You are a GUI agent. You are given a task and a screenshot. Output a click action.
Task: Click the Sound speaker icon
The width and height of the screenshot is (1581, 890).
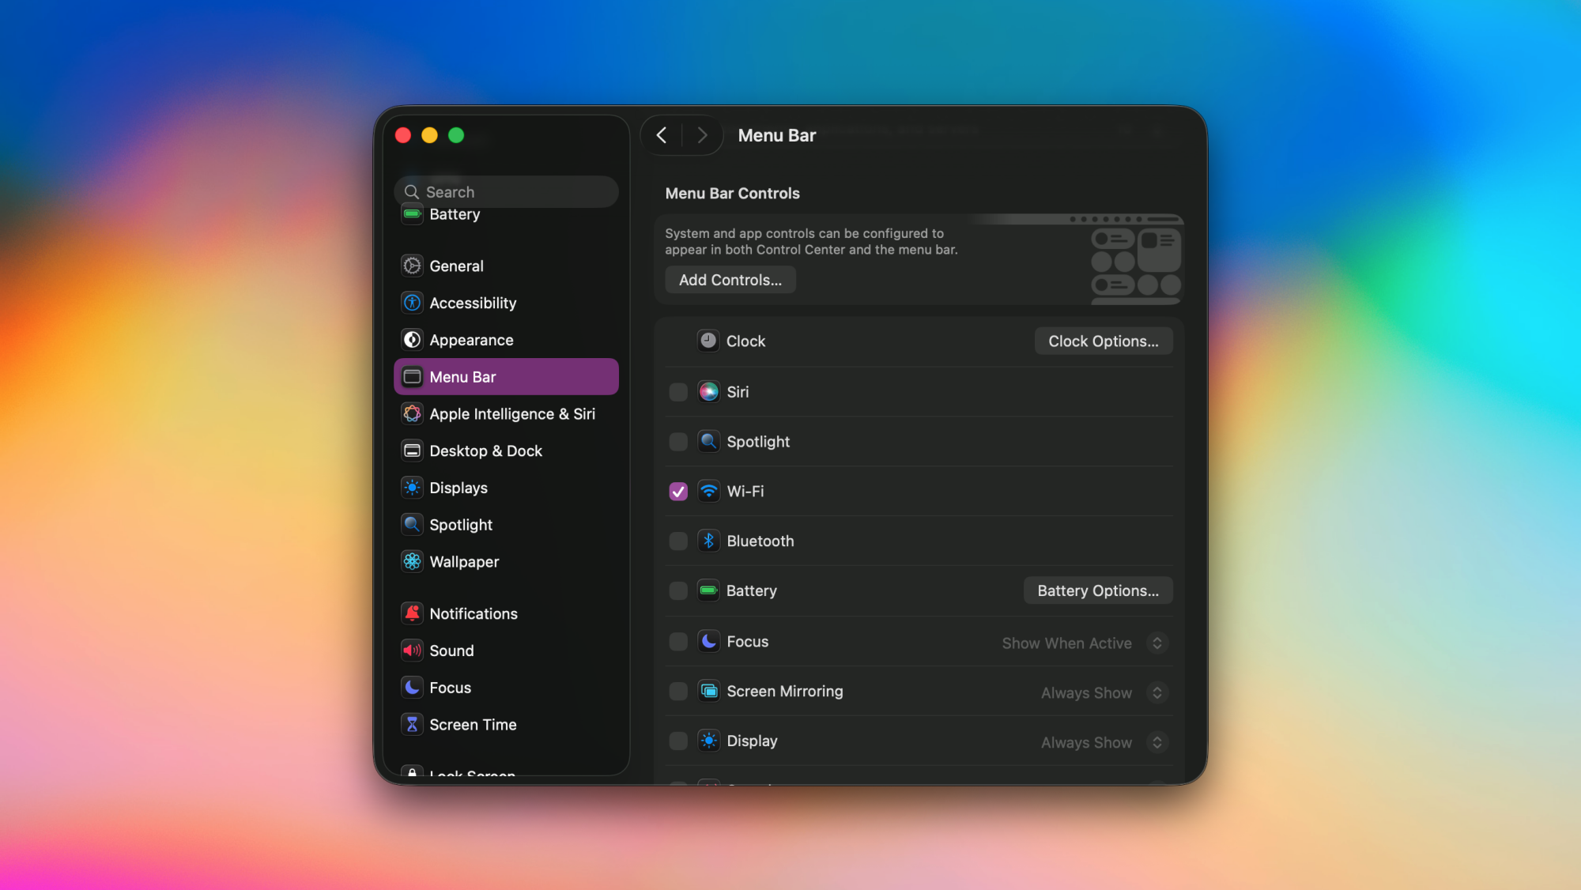click(x=412, y=651)
